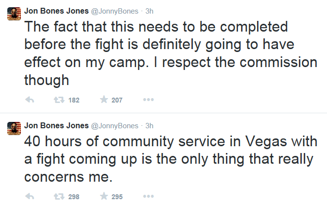This screenshot has width=327, height=205.
Task: Open the 3h timestamp of second tweet
Action: (x=149, y=126)
